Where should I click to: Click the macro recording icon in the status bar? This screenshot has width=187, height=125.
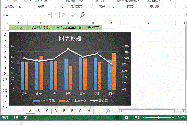(x=25, y=118)
